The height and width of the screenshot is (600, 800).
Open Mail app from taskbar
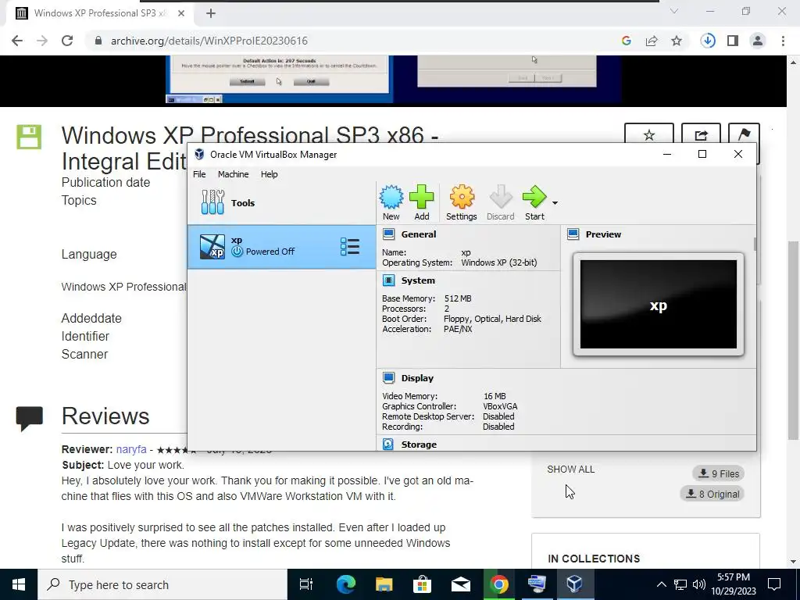(461, 584)
